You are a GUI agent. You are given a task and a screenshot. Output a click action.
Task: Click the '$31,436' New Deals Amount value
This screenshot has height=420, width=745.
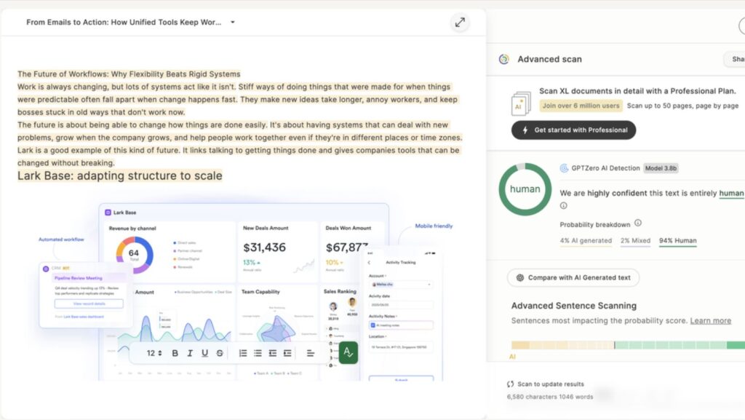pyautogui.click(x=264, y=247)
